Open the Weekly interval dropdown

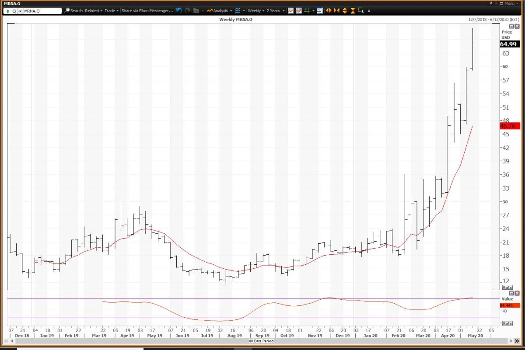[256, 10]
